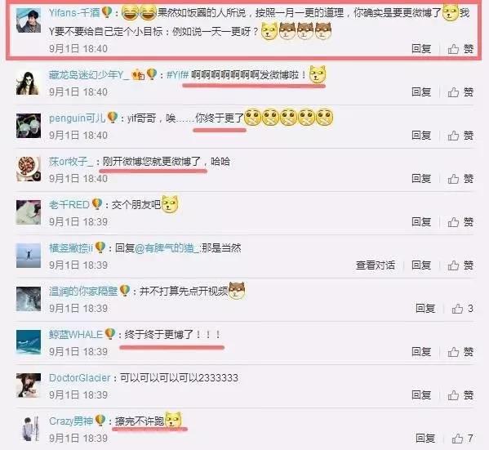Reply to 温润的你家隔壁's comment
The image size is (489, 450).
(425, 309)
